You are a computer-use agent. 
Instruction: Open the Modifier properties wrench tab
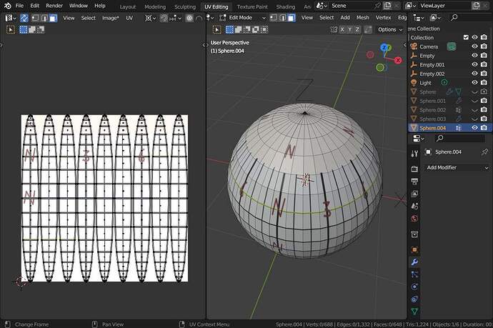(x=414, y=262)
